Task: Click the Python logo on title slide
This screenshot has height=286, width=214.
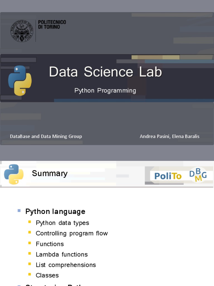Action: pos(20,80)
